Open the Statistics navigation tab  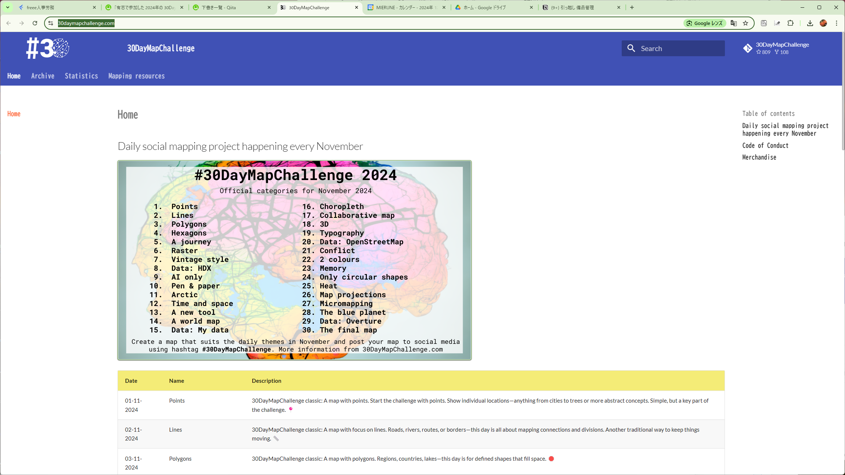coord(81,76)
